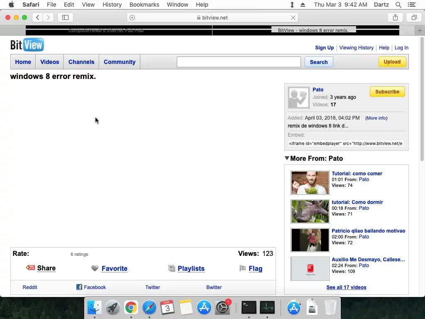Click Safari's forward arrow button
The image size is (425, 319).
(x=48, y=17)
